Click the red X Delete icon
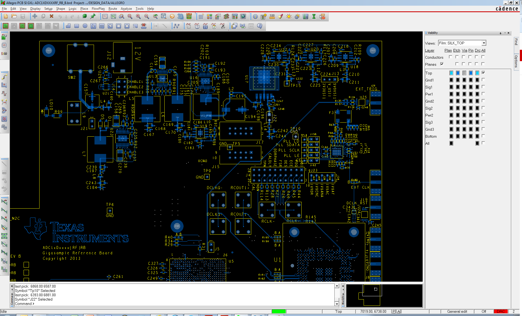 (x=51, y=17)
